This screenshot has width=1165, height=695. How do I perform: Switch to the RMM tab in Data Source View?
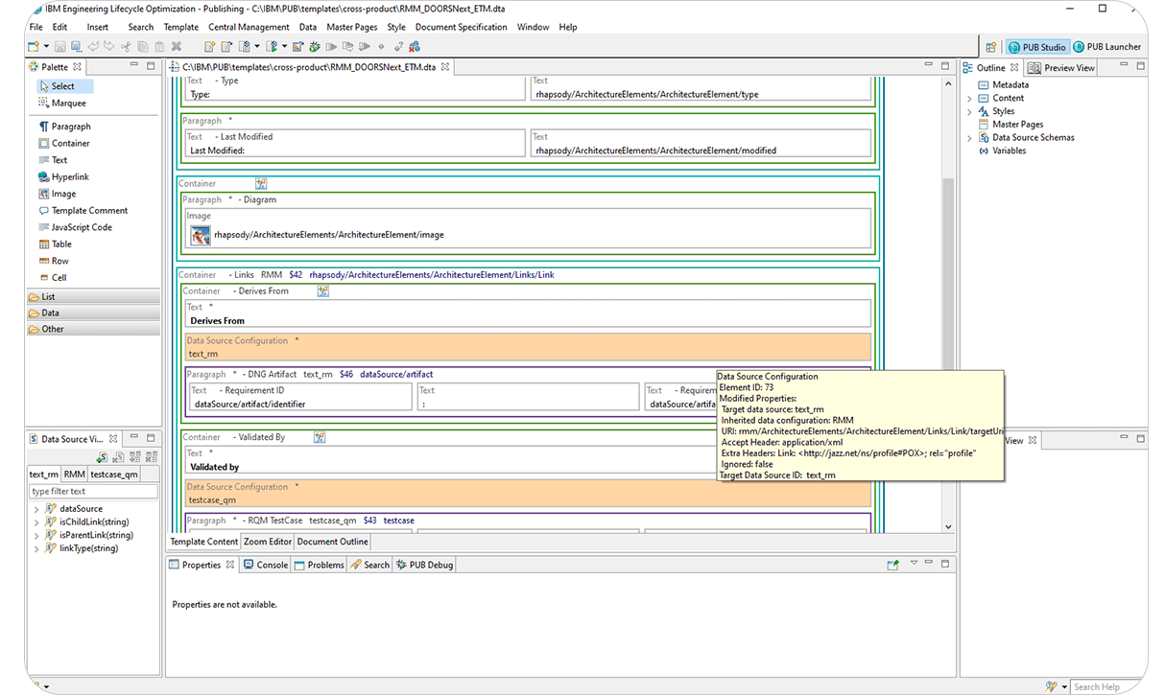(73, 474)
